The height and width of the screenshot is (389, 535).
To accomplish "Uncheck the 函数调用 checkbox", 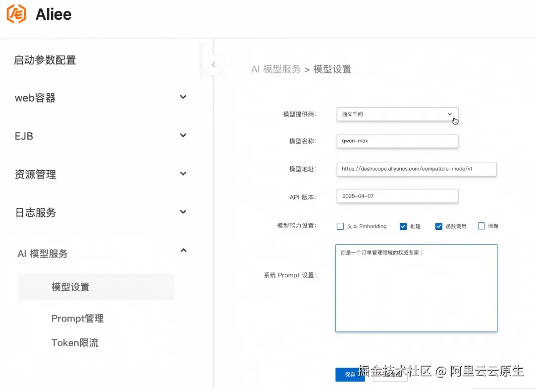I will [x=439, y=226].
